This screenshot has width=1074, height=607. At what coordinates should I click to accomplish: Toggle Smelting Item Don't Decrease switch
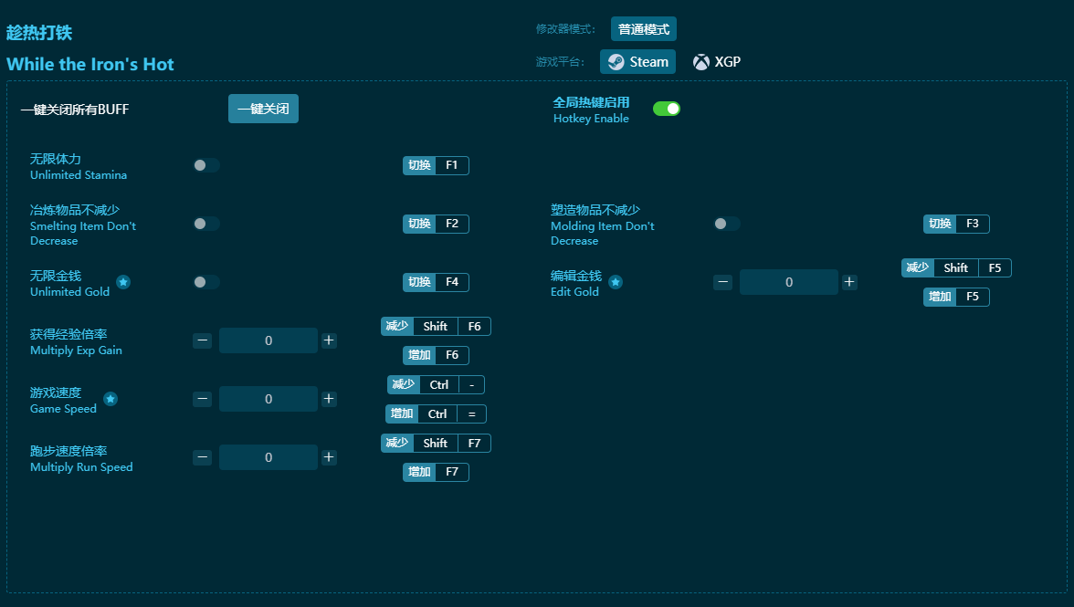coord(206,224)
